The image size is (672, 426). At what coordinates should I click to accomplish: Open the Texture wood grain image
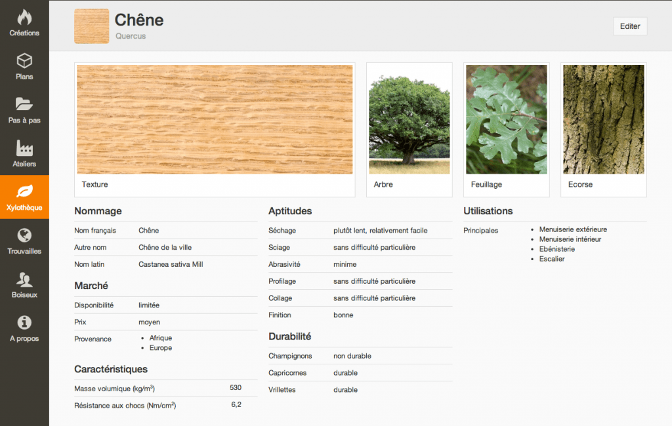coord(215,119)
